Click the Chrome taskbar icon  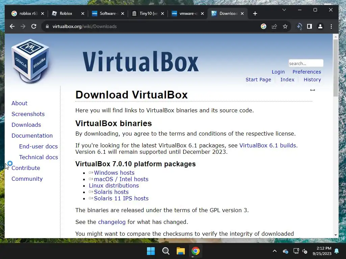pos(196,251)
